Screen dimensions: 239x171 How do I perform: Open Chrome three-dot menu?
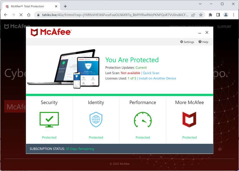coord(234,15)
